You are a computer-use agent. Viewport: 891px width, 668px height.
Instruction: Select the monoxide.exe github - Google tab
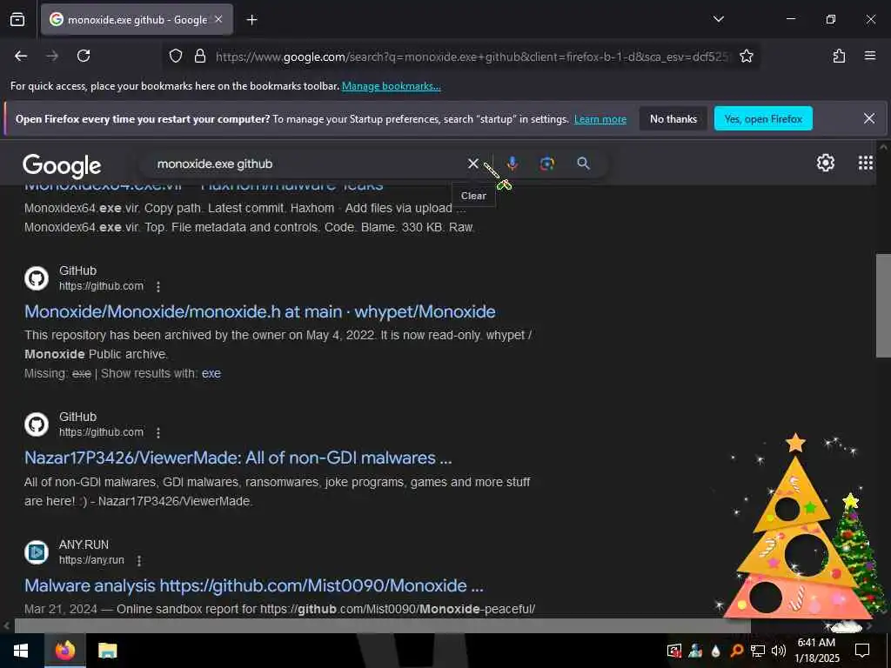137,19
